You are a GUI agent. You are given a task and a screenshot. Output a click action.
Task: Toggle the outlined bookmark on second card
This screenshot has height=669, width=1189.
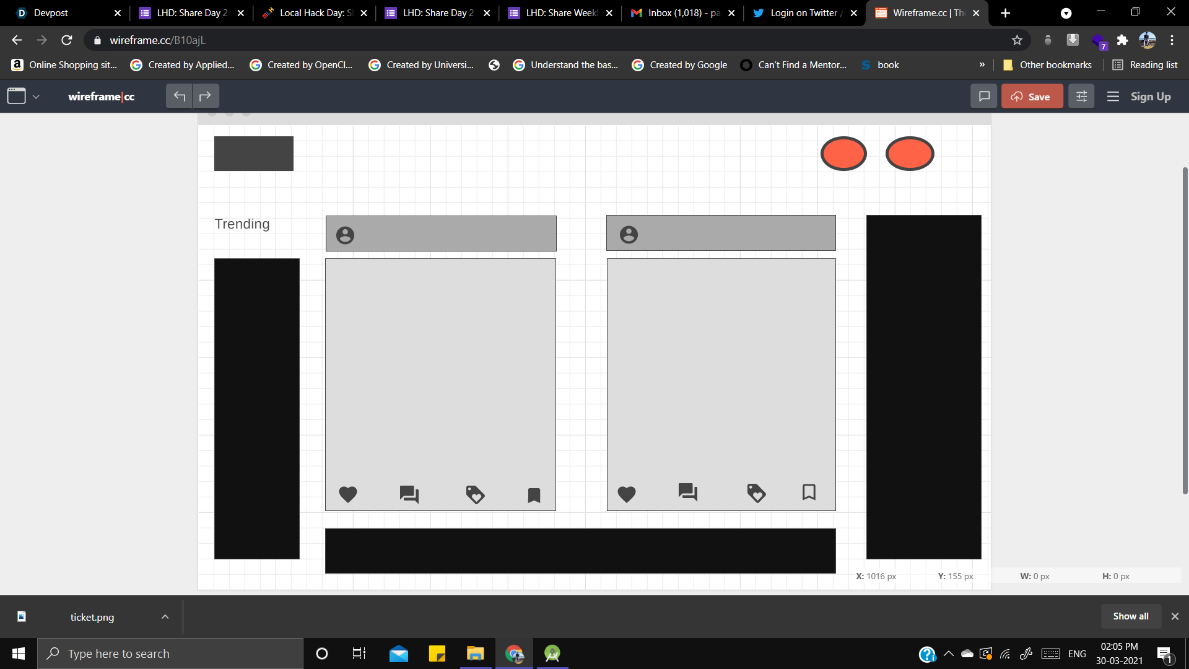809,492
